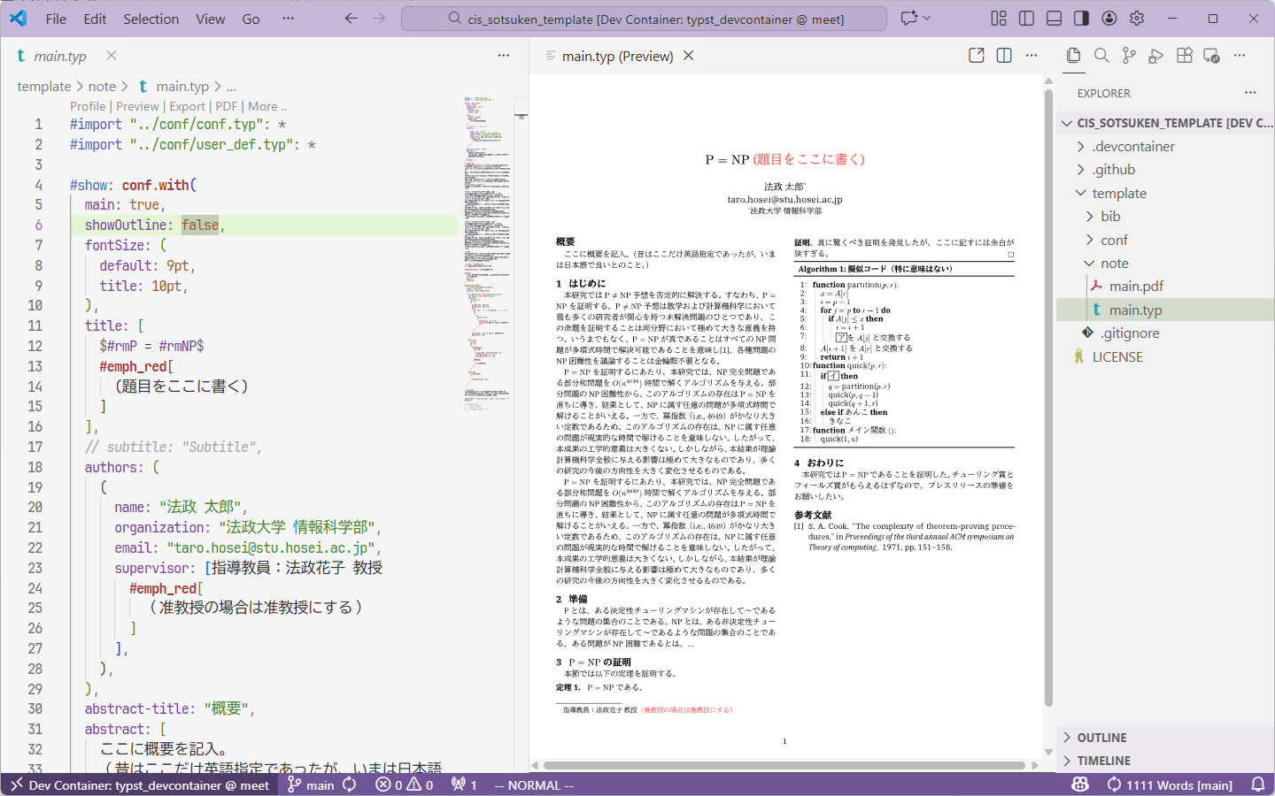Open the Extensions view

[x=1184, y=56]
